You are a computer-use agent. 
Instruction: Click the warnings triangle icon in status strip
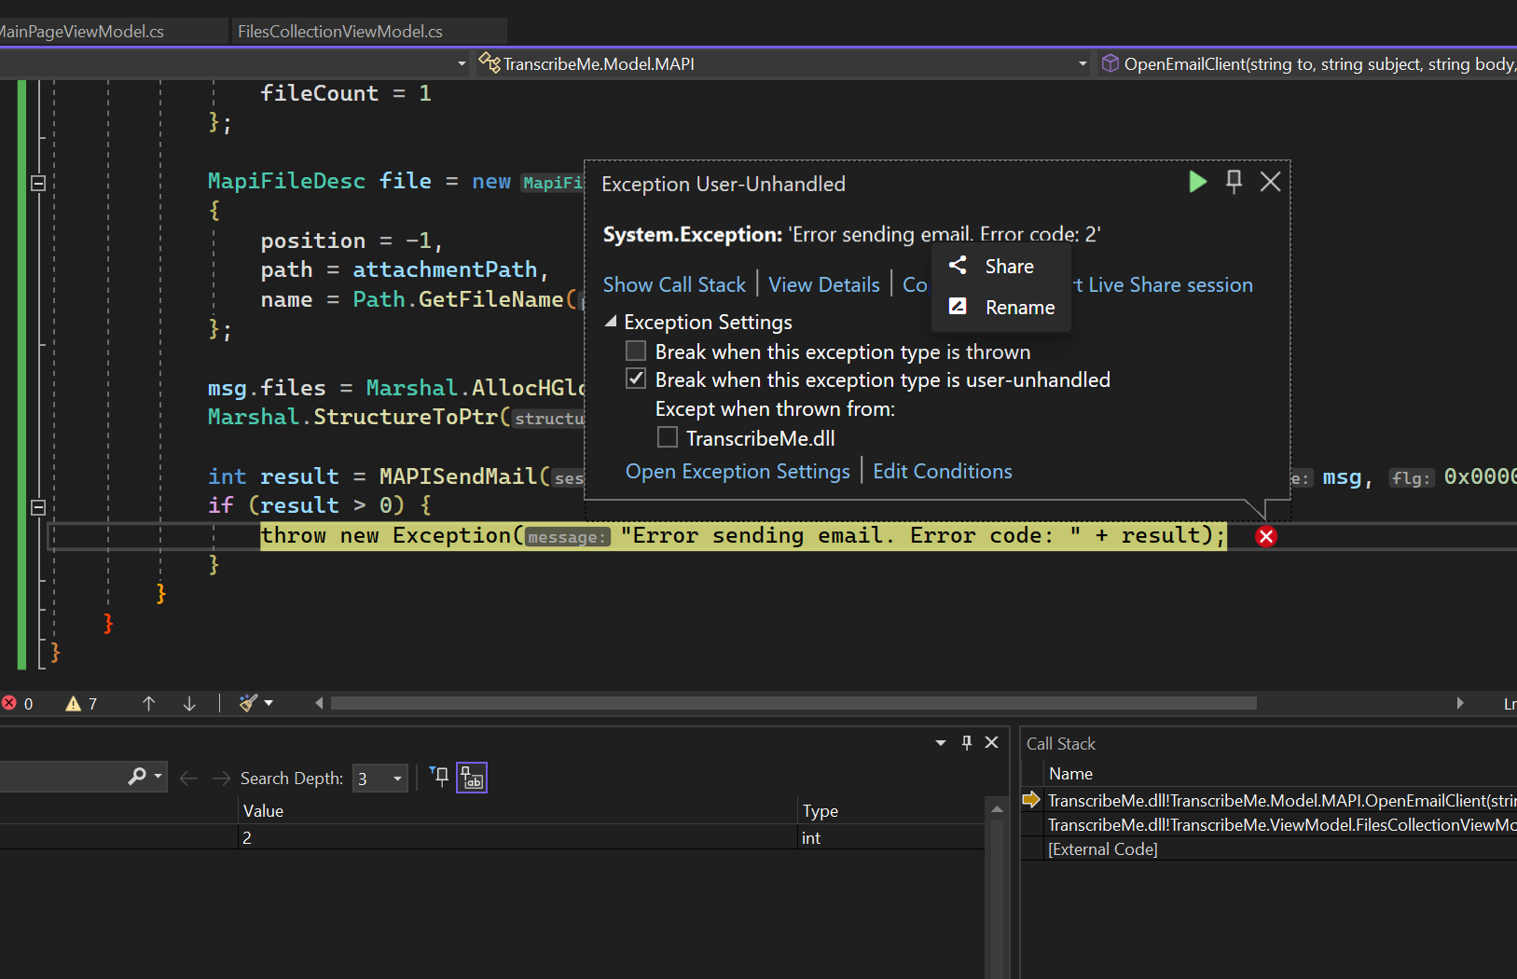pyautogui.click(x=74, y=704)
